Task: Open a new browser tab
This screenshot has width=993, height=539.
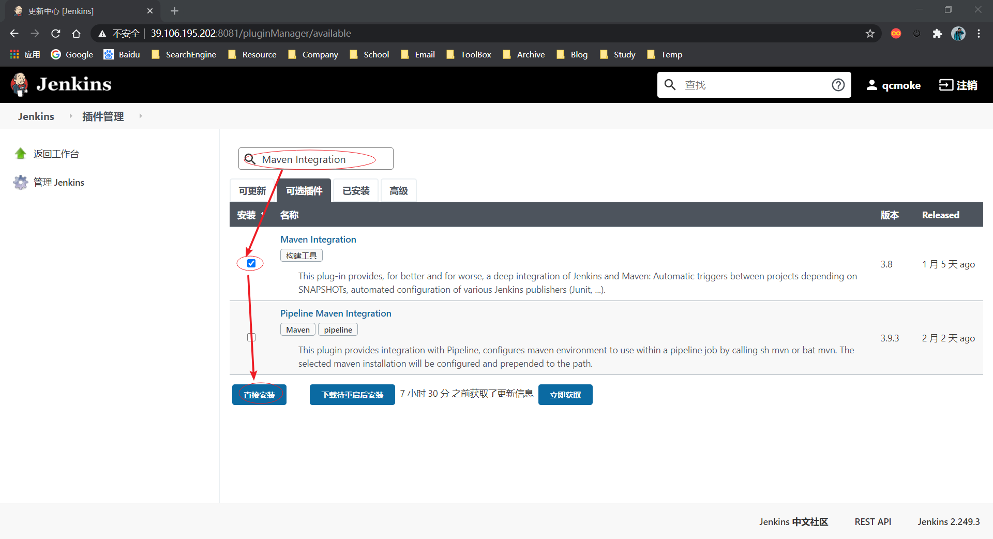Action: 174,11
